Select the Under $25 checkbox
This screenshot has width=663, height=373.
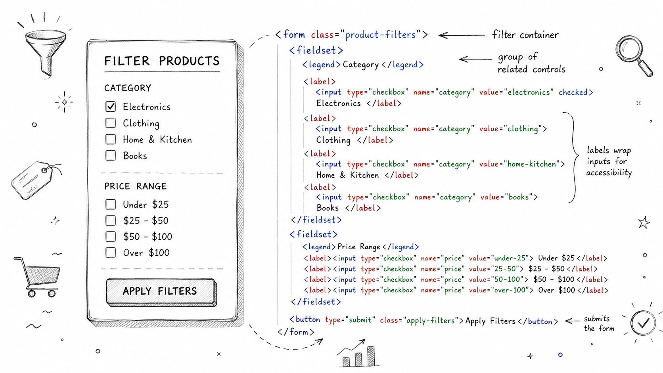click(111, 204)
